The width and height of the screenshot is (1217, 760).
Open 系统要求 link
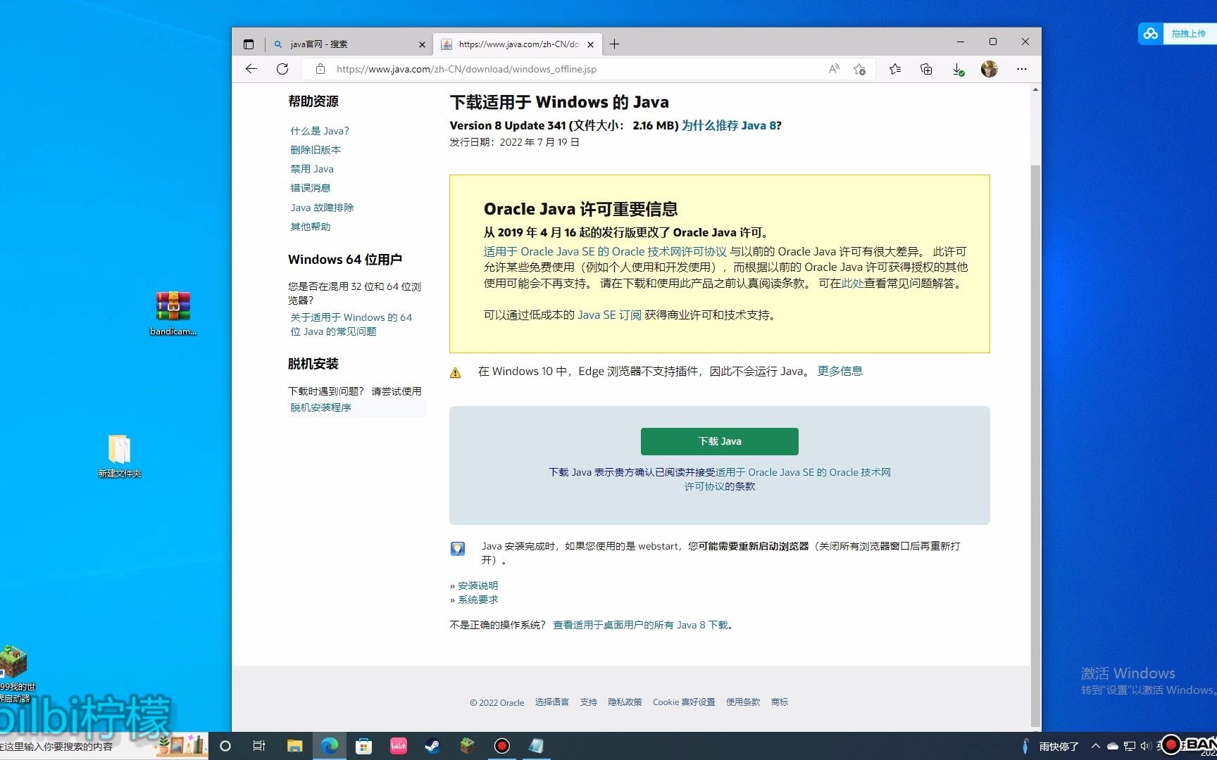click(478, 600)
